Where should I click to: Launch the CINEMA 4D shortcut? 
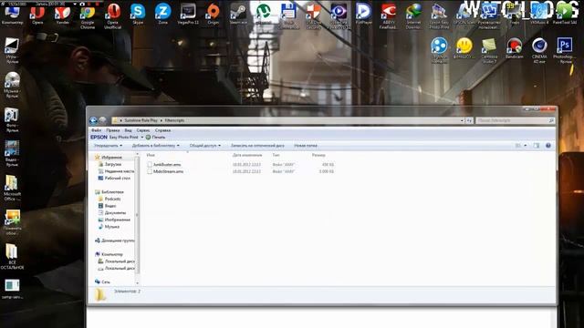(539, 51)
